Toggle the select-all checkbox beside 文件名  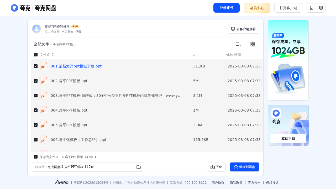pyautogui.click(x=36, y=55)
